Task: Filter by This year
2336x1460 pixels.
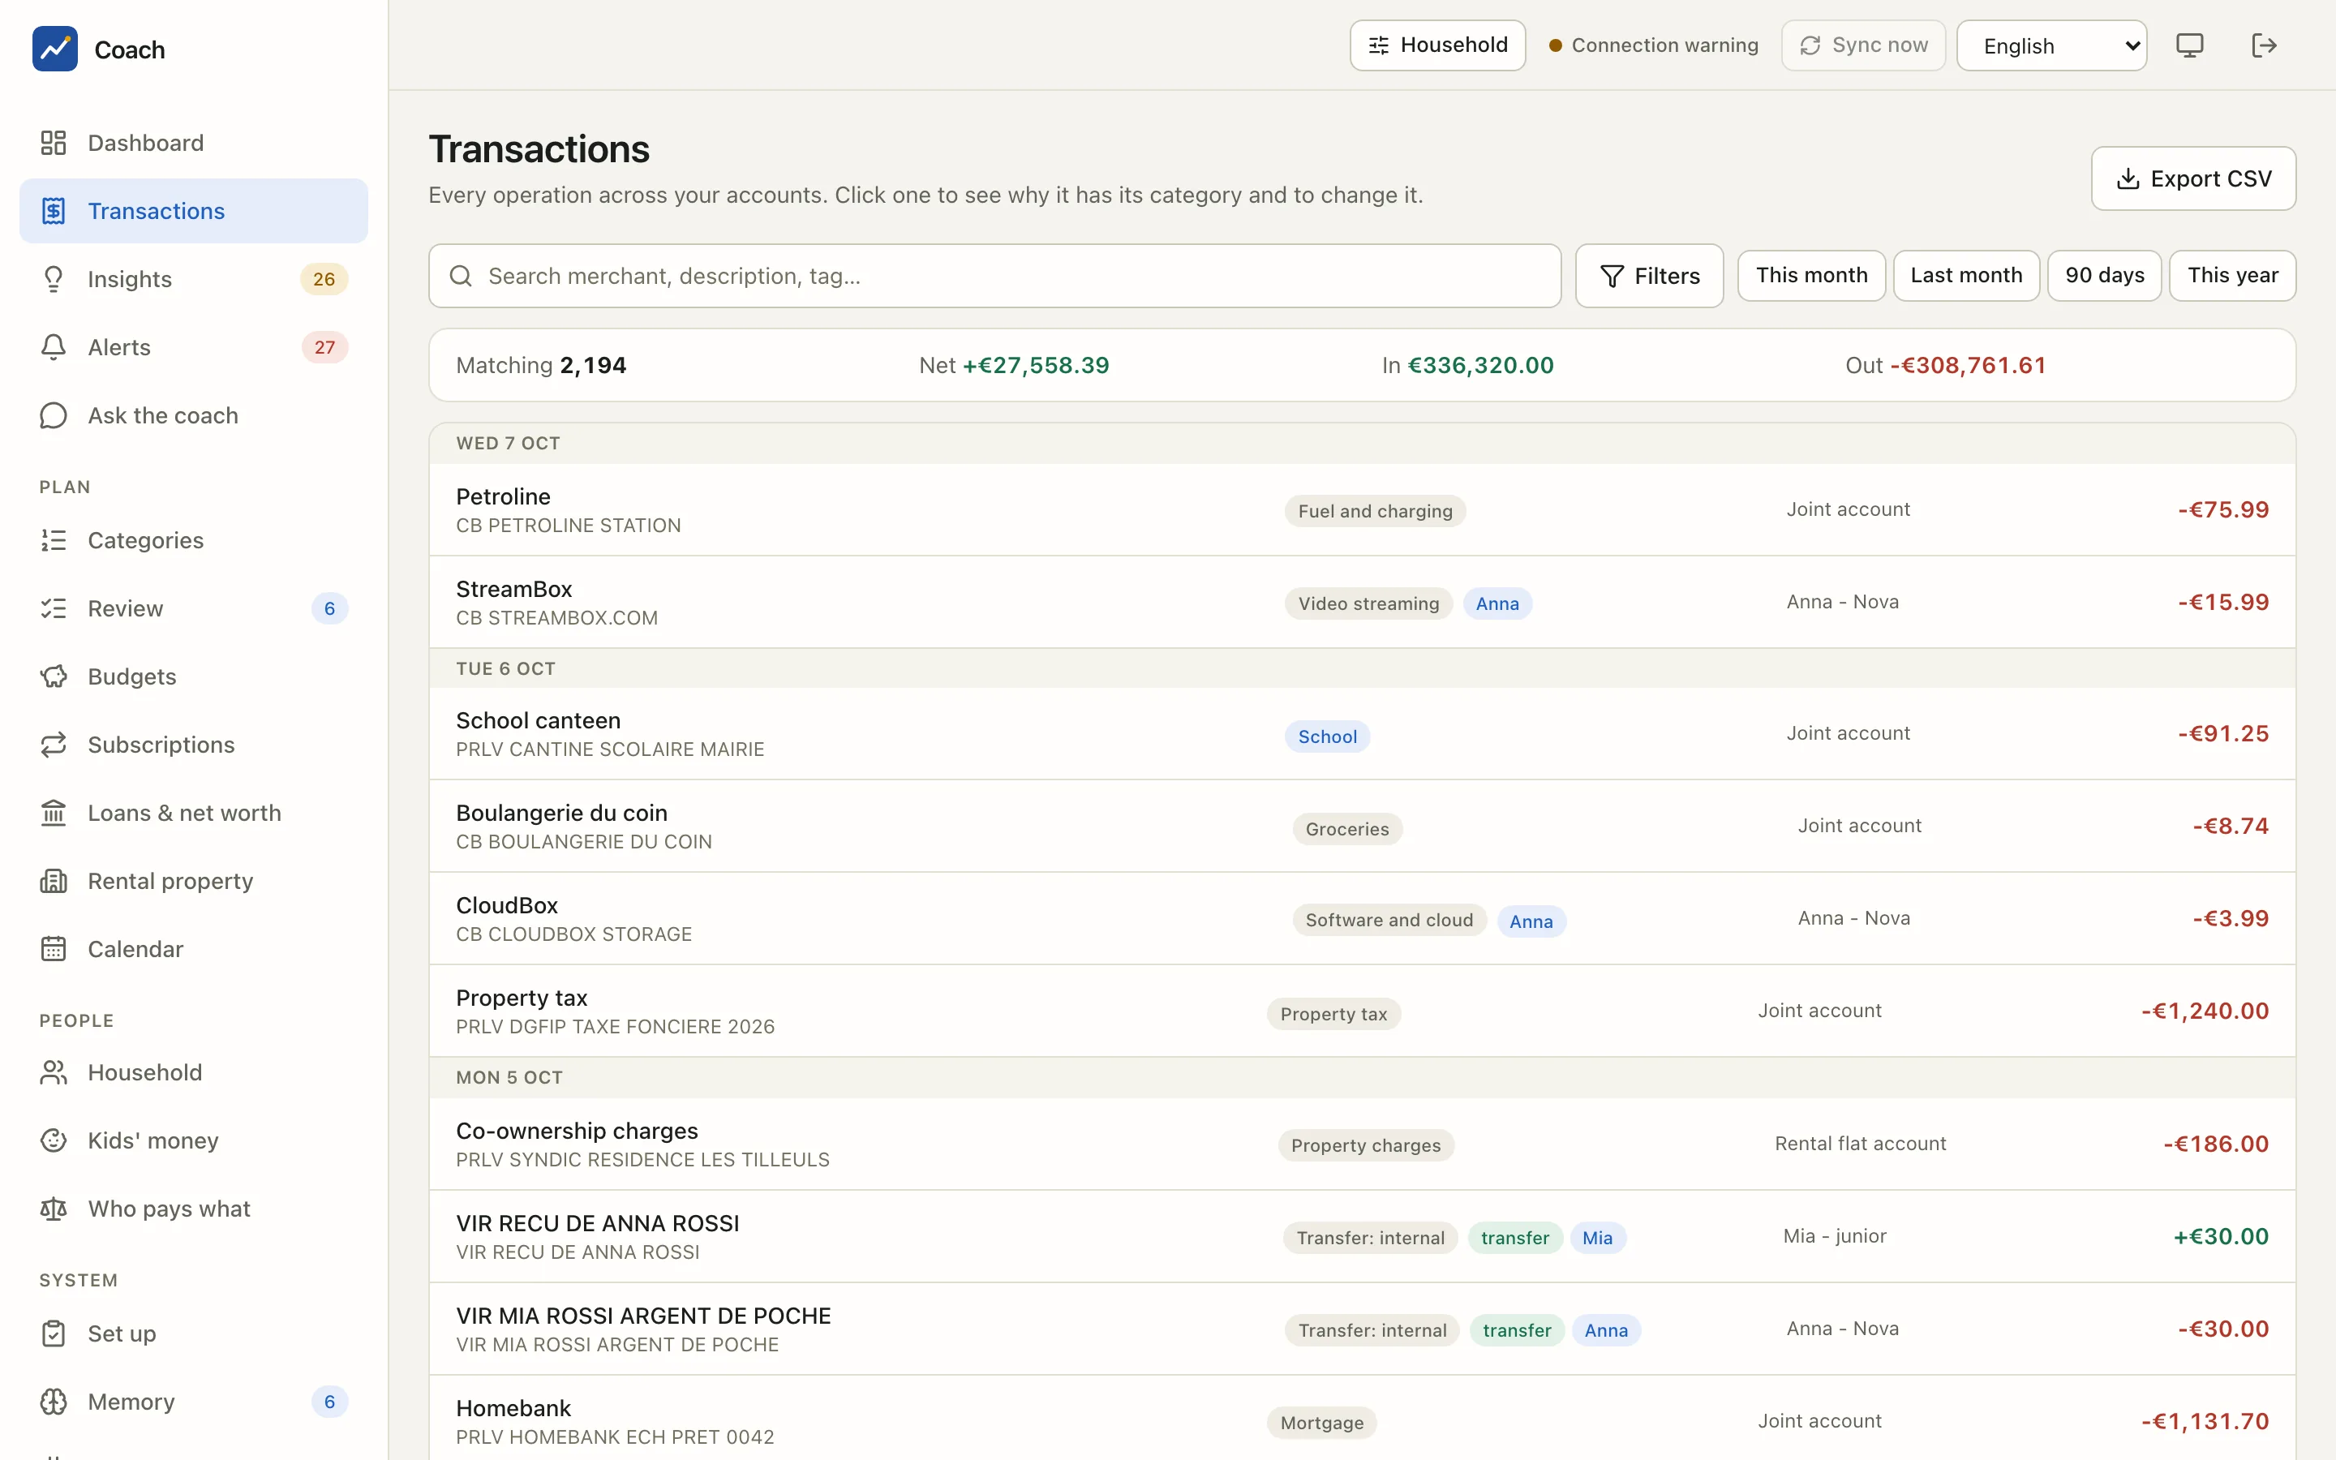Action: (x=2233, y=275)
